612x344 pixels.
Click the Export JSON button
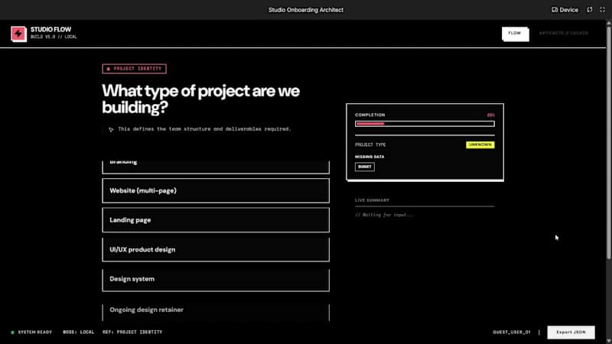571,332
